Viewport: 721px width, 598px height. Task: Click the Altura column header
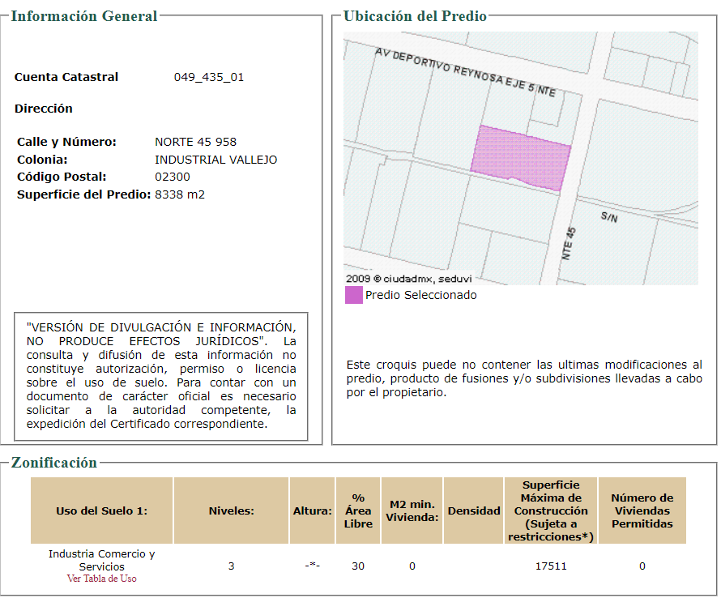312,510
